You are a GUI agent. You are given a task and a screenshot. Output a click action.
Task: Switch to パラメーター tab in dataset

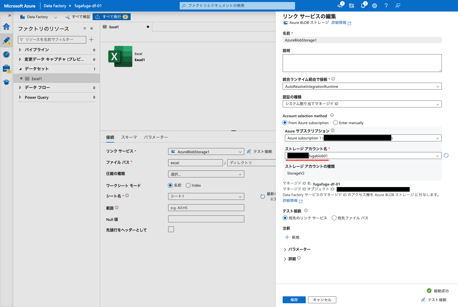(156, 137)
